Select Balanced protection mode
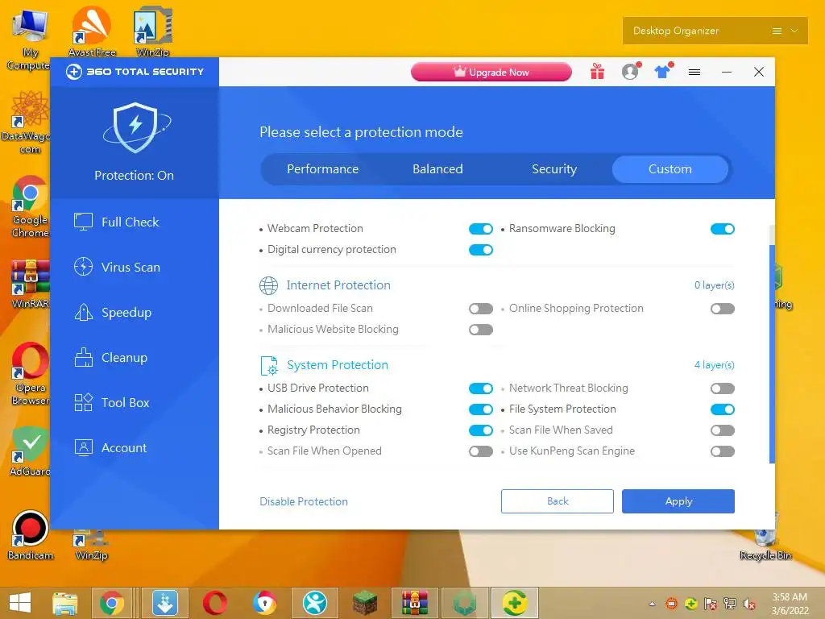This screenshot has width=825, height=619. 437,169
